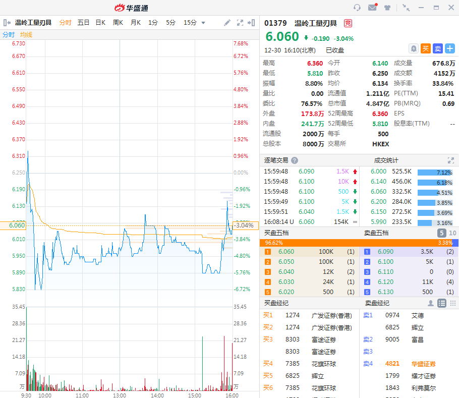The width and height of the screenshot is (459, 398).
Task: Click the 15:59:51 trade row
Action: click(x=310, y=211)
